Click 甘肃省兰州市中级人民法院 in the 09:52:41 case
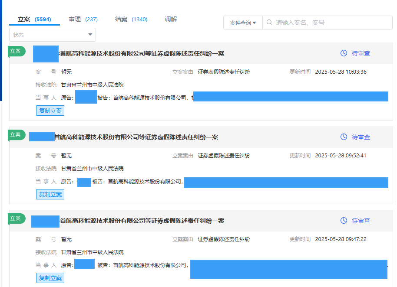Screen dimensions: 397x287 coord(93,169)
